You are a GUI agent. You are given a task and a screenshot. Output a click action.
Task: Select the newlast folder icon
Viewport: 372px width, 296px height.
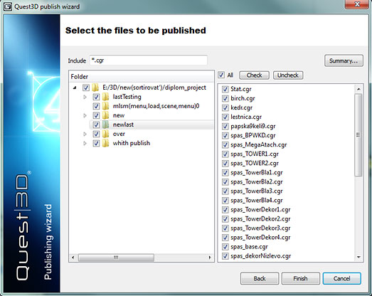pos(105,125)
